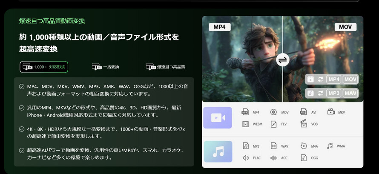Viewport: 379px width, 174px height.
Task: Click the MOV chip in the overlay
Action: point(350,79)
